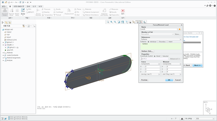
Task: Switch to the 검사 tab
Action: click(x=28, y=6)
